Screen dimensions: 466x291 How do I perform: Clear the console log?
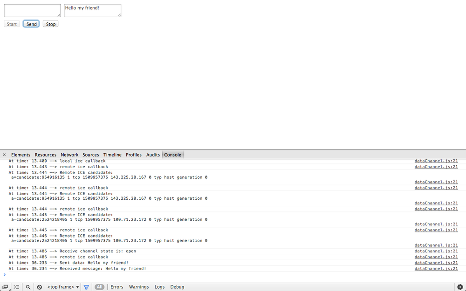pos(39,287)
